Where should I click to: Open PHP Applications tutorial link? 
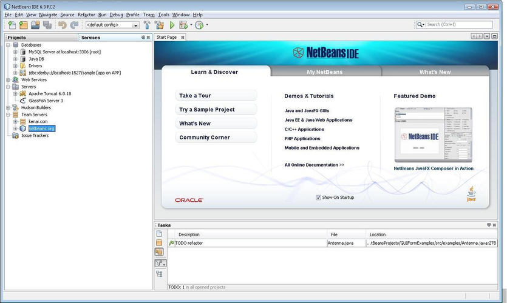(302, 138)
